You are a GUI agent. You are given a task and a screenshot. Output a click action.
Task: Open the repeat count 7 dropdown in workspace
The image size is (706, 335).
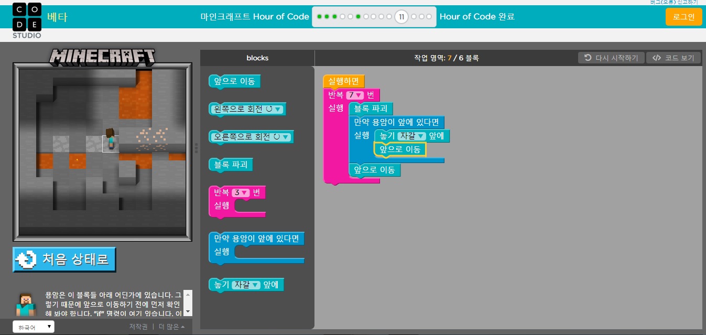coord(355,95)
